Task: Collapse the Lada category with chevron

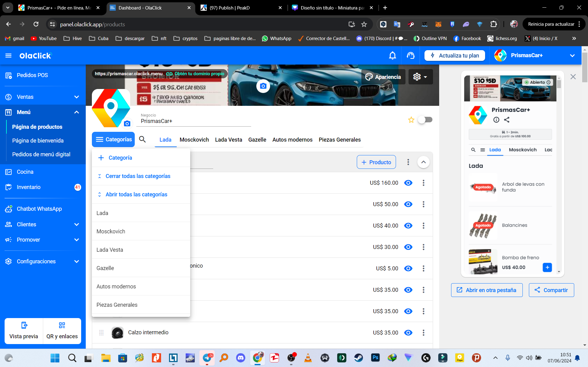Action: point(424,162)
